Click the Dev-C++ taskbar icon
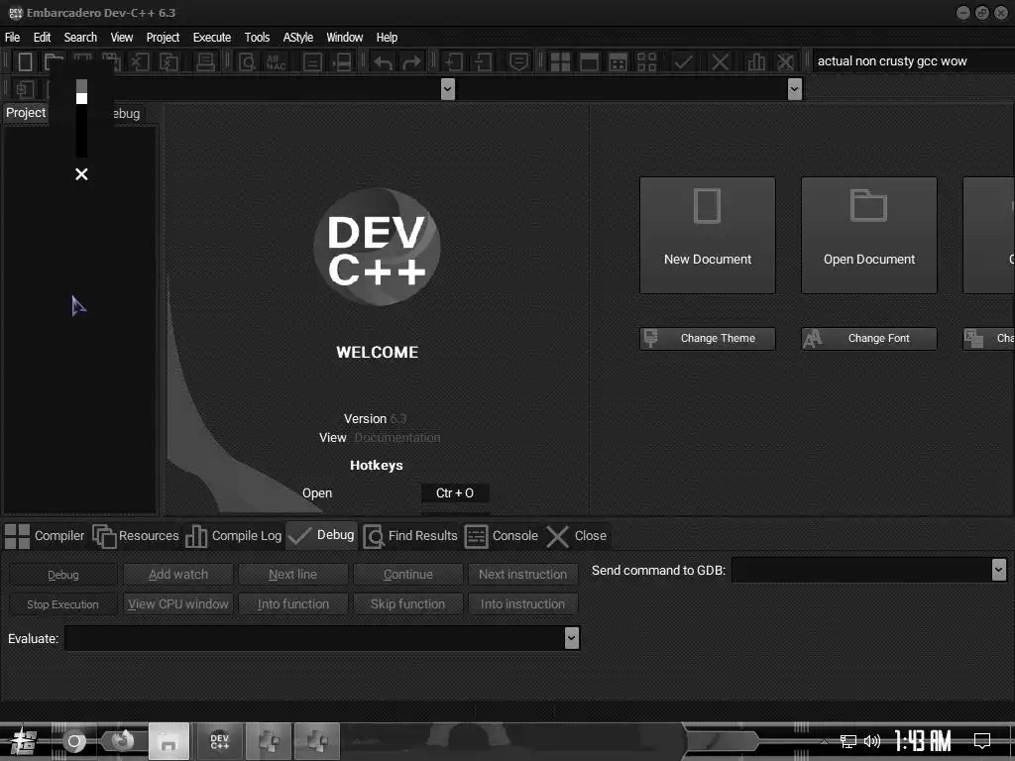This screenshot has width=1015, height=761. (219, 741)
